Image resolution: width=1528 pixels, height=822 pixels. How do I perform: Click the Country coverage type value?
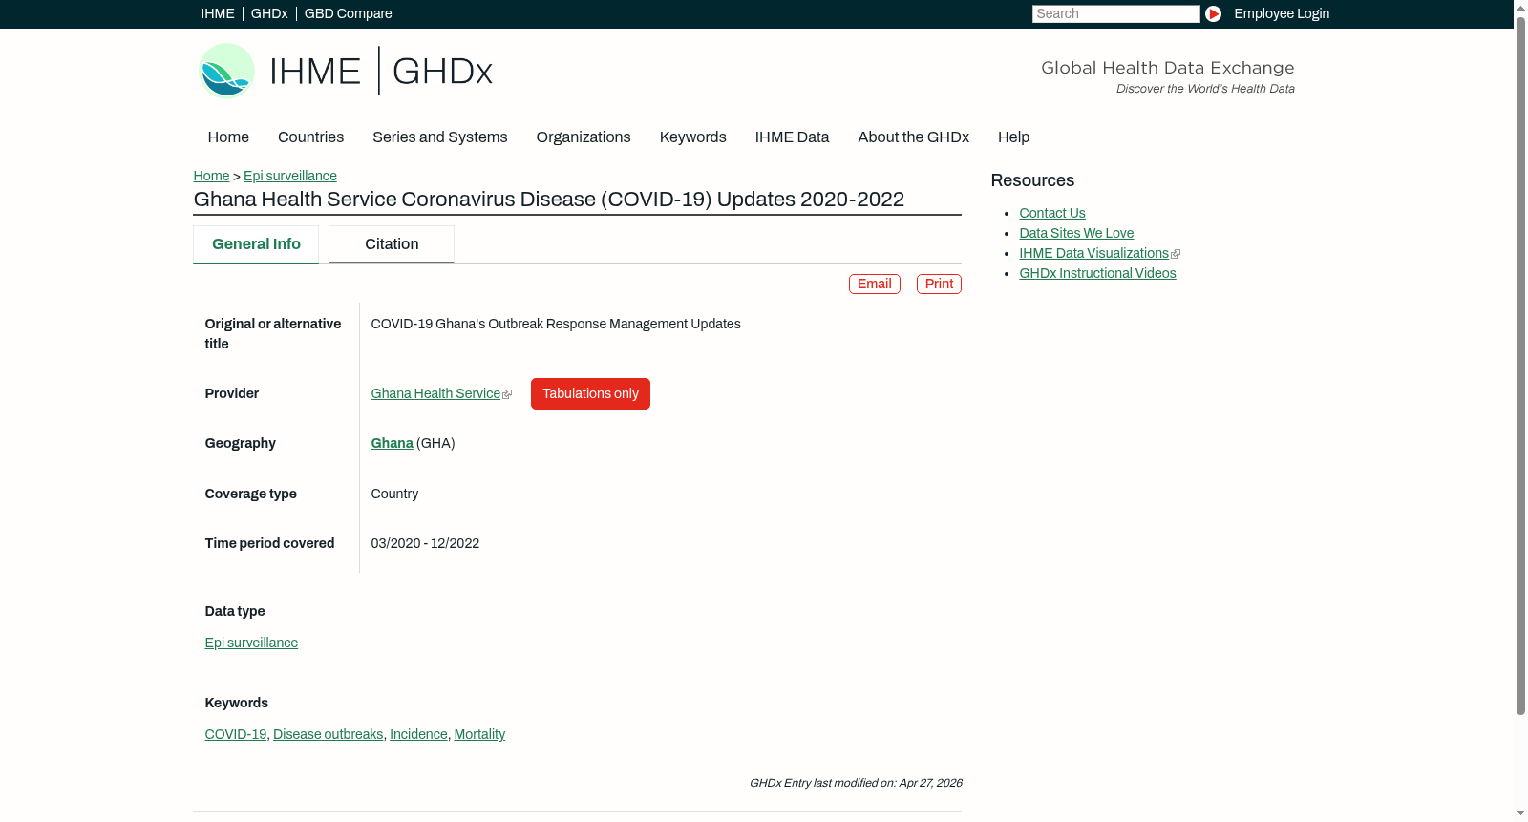pyautogui.click(x=394, y=494)
